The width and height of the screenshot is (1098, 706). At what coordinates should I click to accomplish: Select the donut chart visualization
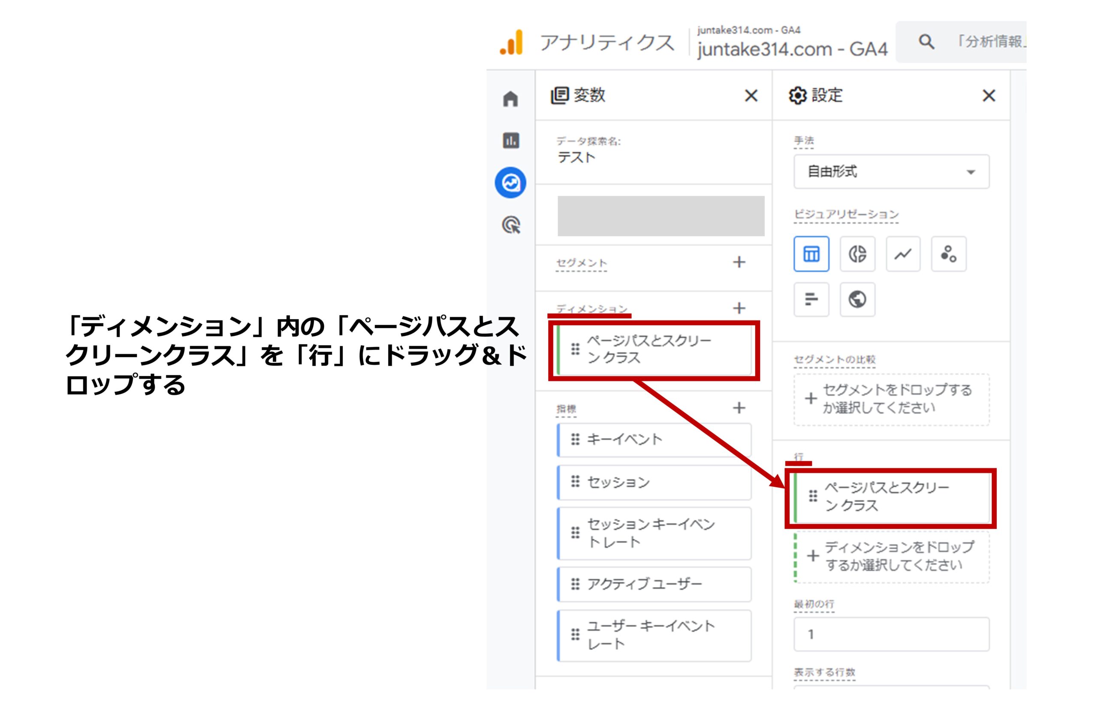[857, 253]
